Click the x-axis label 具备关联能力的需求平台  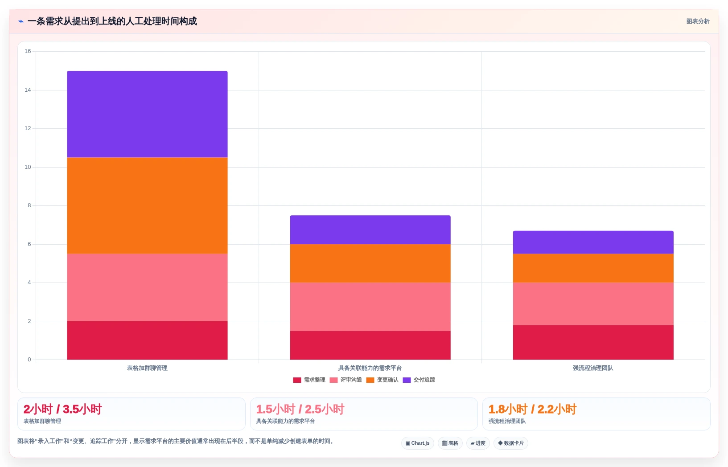370,368
